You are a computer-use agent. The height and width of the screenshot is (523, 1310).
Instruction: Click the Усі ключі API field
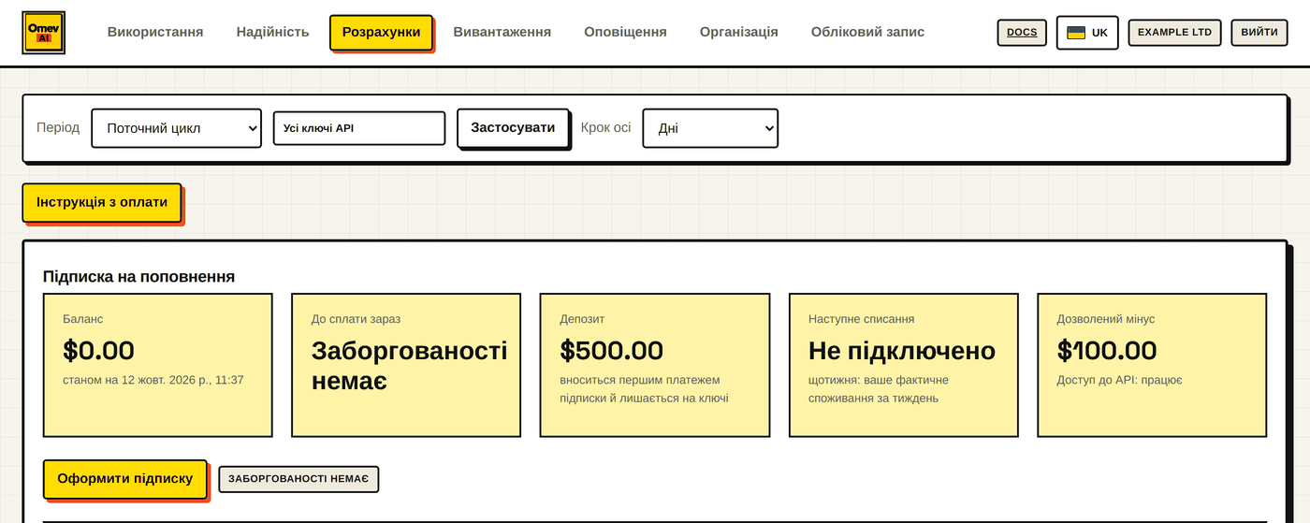(x=359, y=128)
